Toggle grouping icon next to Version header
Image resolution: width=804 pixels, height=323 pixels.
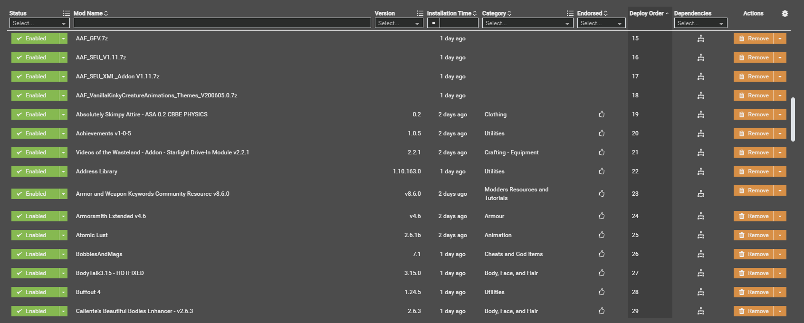click(x=420, y=13)
